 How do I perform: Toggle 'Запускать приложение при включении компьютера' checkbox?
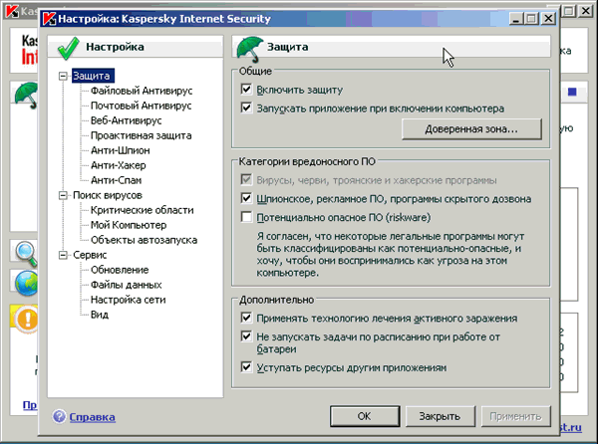[246, 109]
